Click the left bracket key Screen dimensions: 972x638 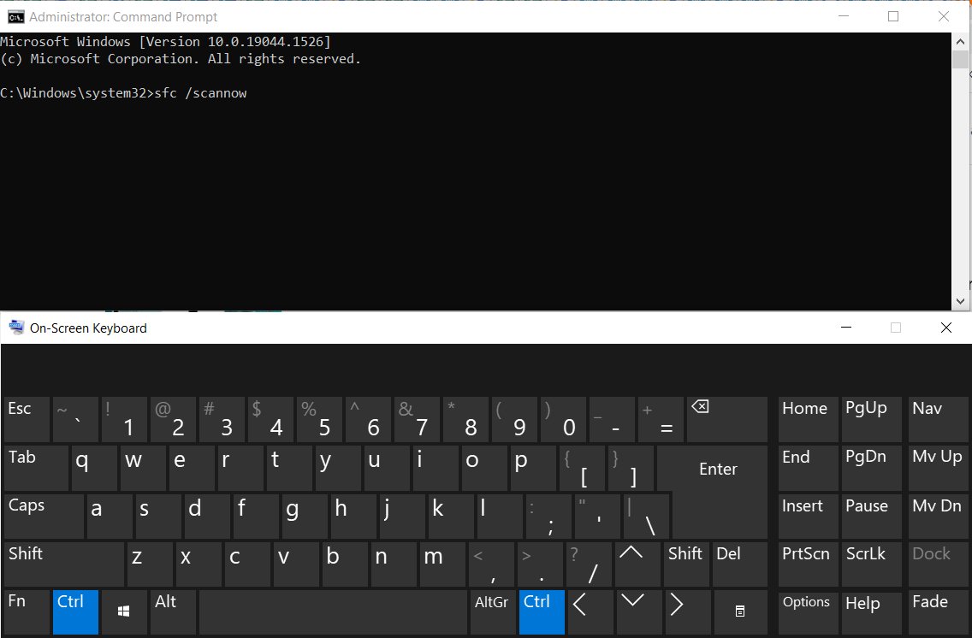pos(582,468)
